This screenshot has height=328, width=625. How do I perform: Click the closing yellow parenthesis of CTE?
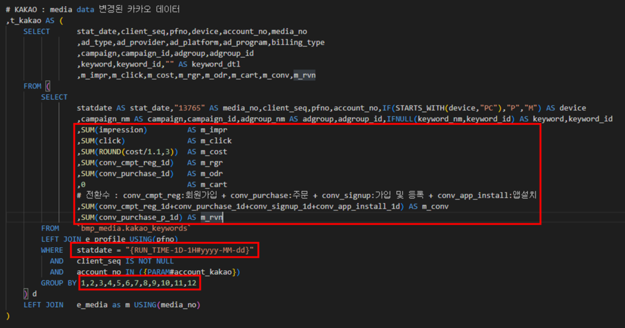(7, 316)
